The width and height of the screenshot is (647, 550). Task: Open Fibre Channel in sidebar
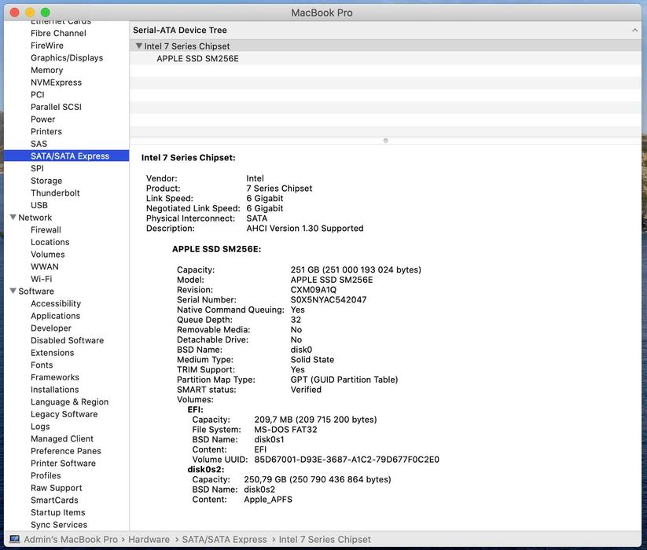(58, 33)
